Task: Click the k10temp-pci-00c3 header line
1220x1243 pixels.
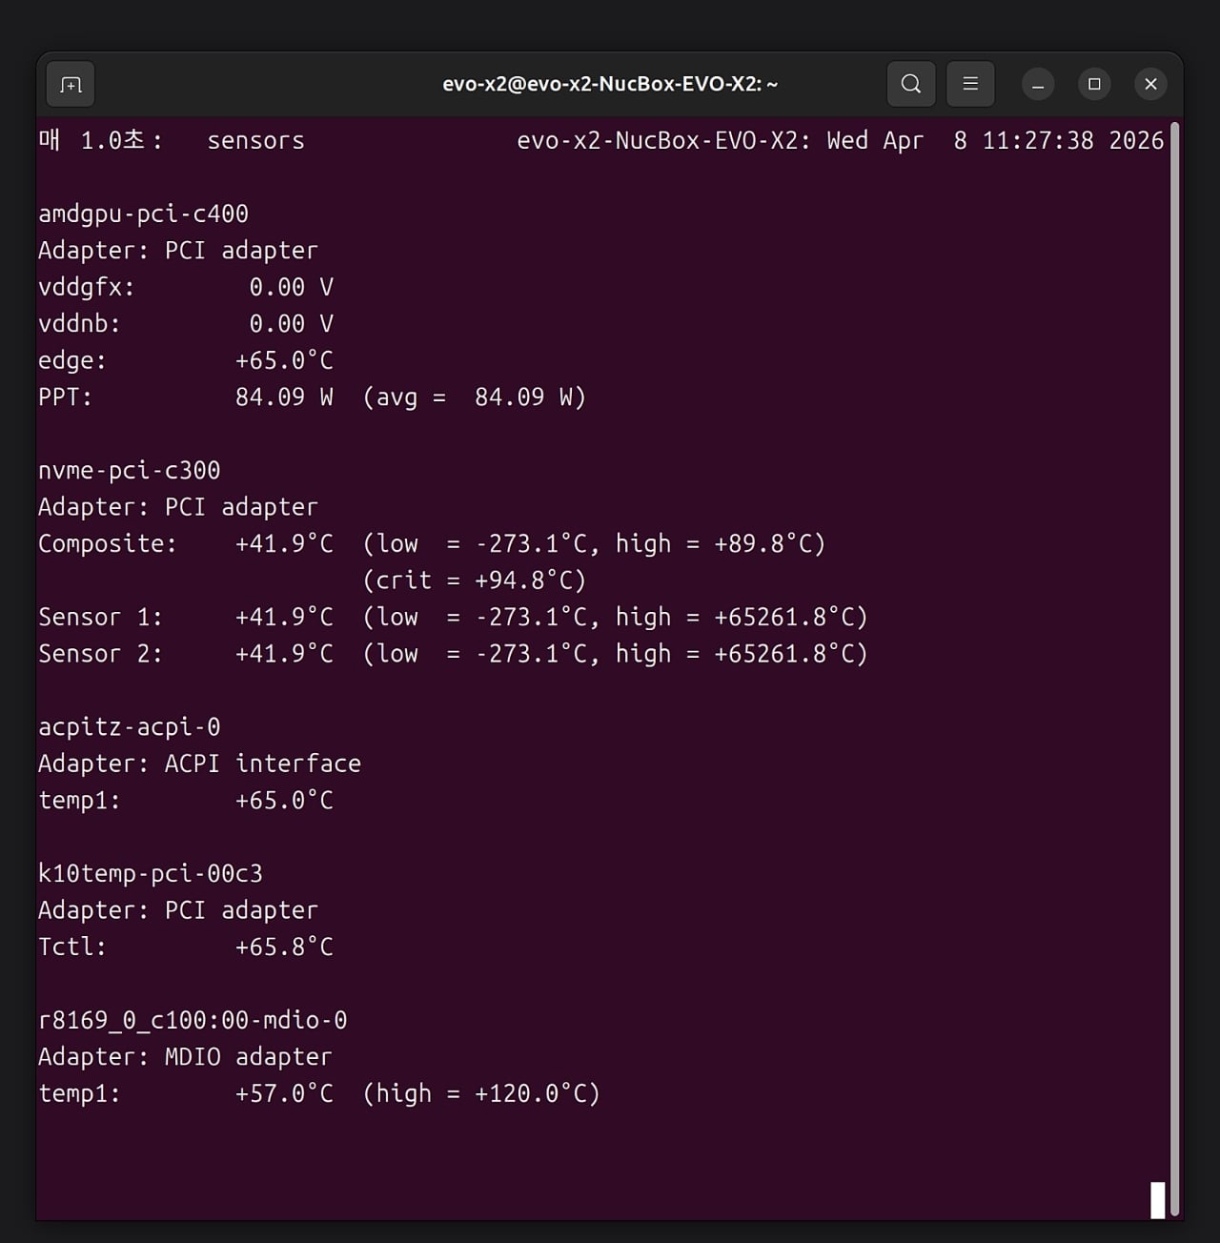Action: click(x=151, y=874)
